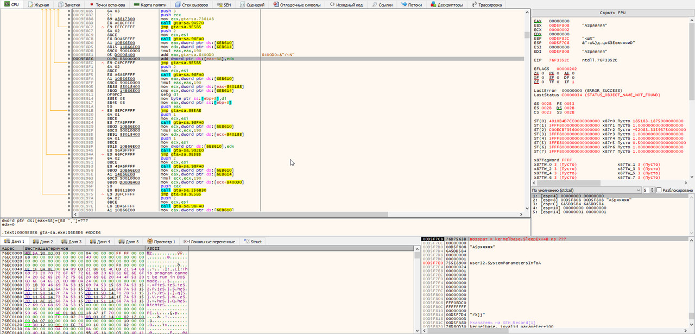The height and width of the screenshot is (334, 695).
Task: Click the Адрес column header in dump
Action: [12, 248]
